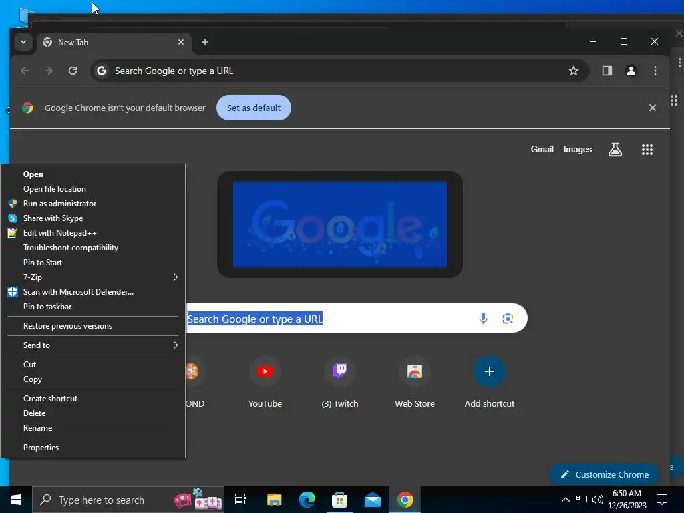Close the New Tab tab
This screenshot has height=513, width=684.
point(180,42)
